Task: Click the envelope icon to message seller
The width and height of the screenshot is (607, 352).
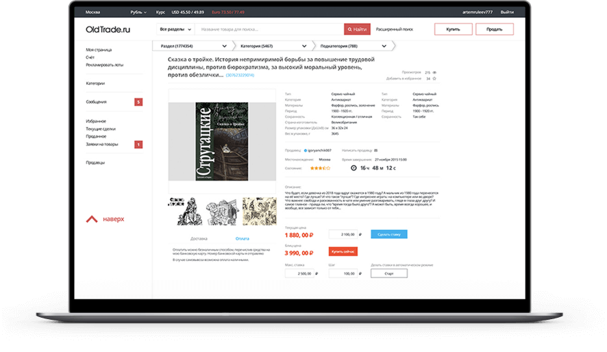Action: coord(375,150)
